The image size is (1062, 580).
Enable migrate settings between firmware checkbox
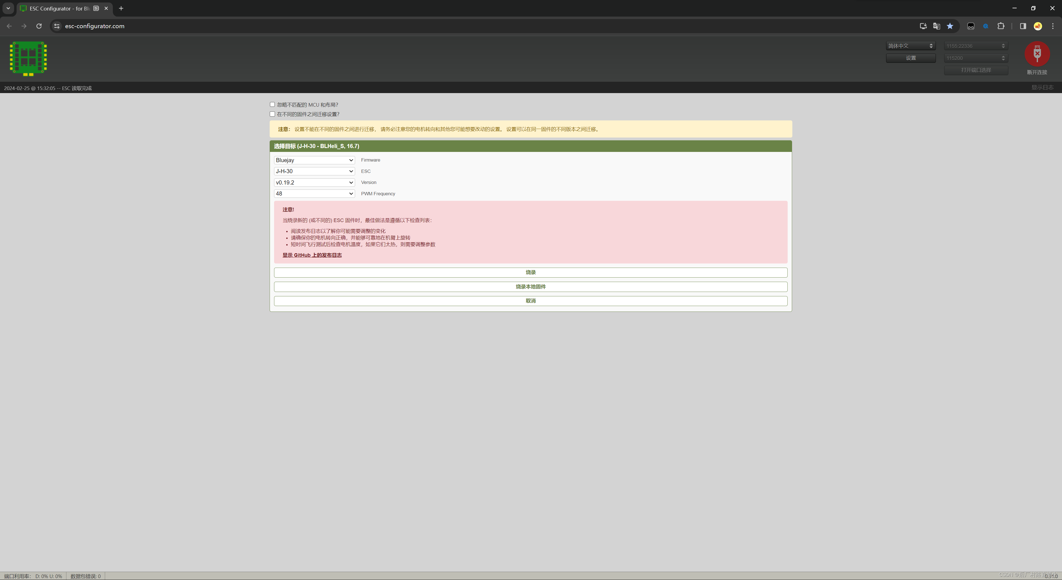[x=272, y=114]
